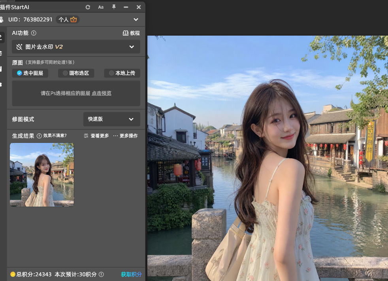Select the generated result thumbnail

point(42,175)
